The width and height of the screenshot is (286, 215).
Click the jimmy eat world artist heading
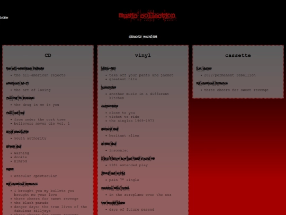click(113, 173)
